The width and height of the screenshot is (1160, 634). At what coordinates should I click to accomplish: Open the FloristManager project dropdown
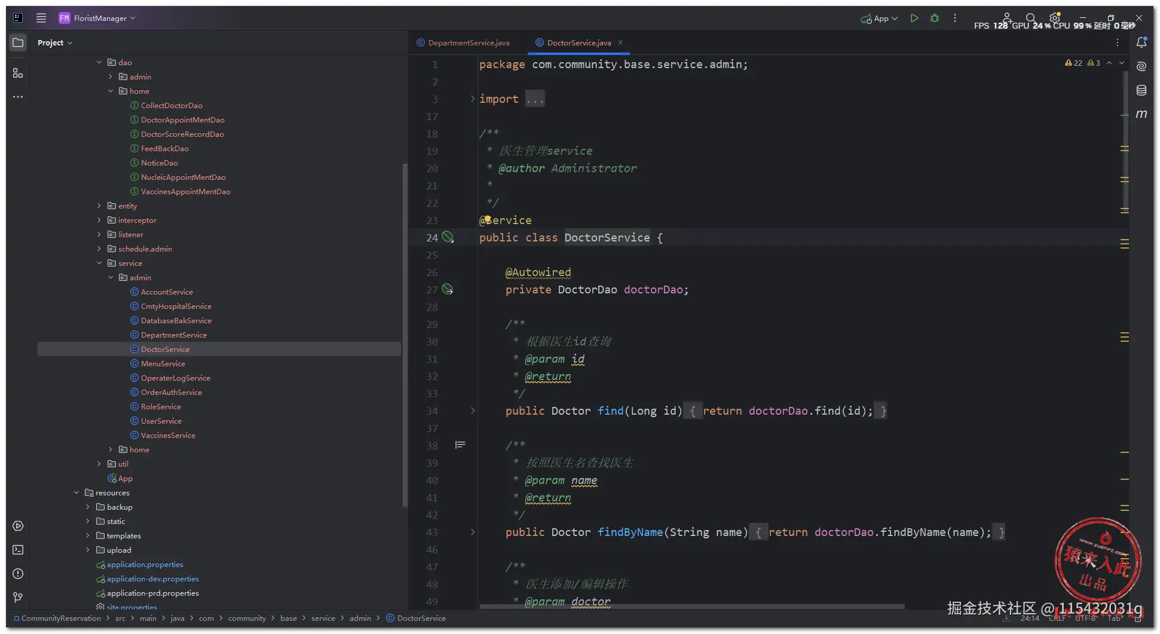pyautogui.click(x=97, y=18)
